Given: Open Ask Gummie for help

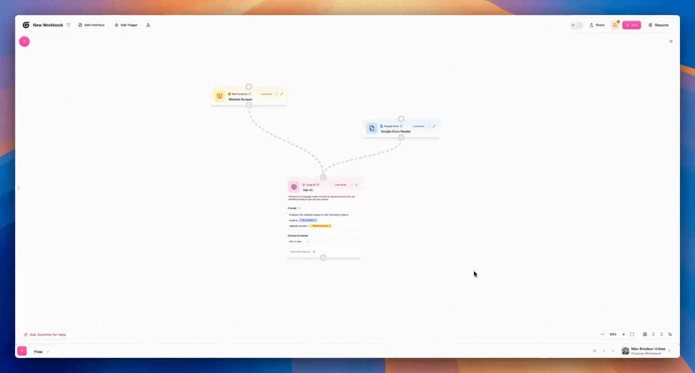Looking at the screenshot, I should coord(45,335).
